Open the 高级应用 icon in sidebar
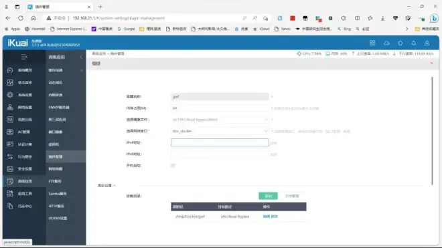This screenshot has height=248, width=442. (10, 181)
